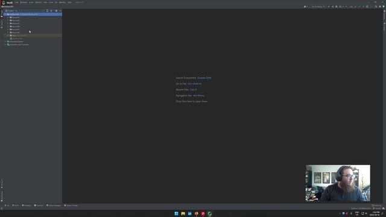Click the Windows Start button
386x217 pixels.
(x=176, y=213)
